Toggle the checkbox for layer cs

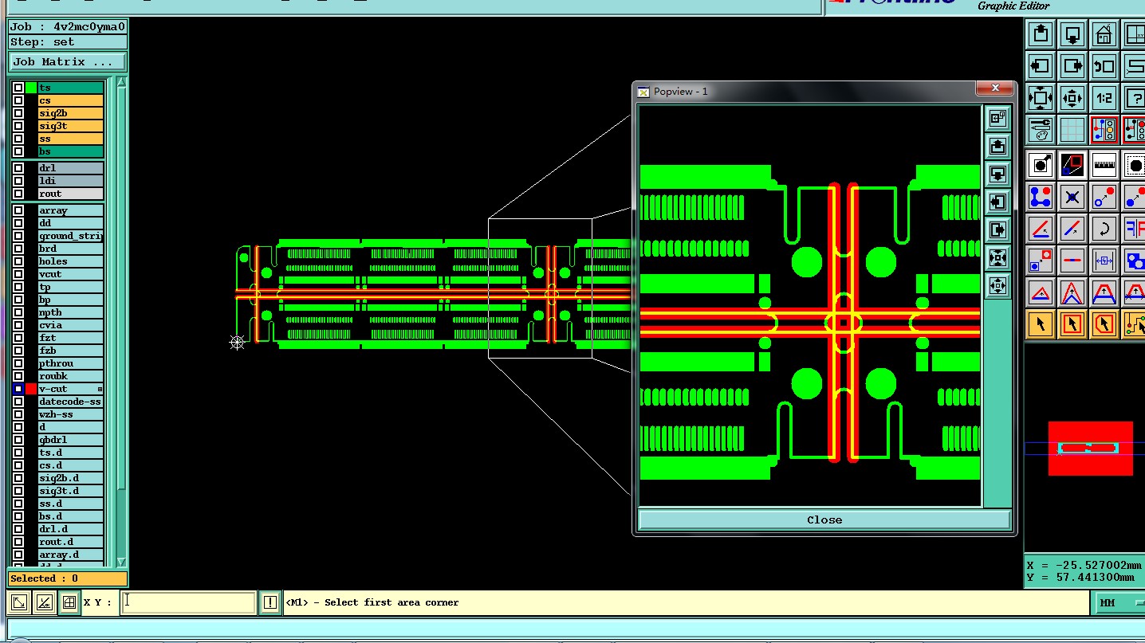pos(18,100)
